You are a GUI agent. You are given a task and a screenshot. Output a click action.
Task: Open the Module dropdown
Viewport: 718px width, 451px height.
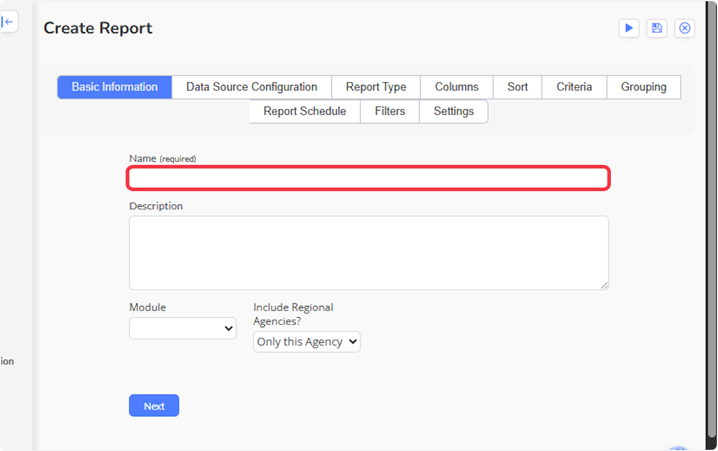pos(182,328)
